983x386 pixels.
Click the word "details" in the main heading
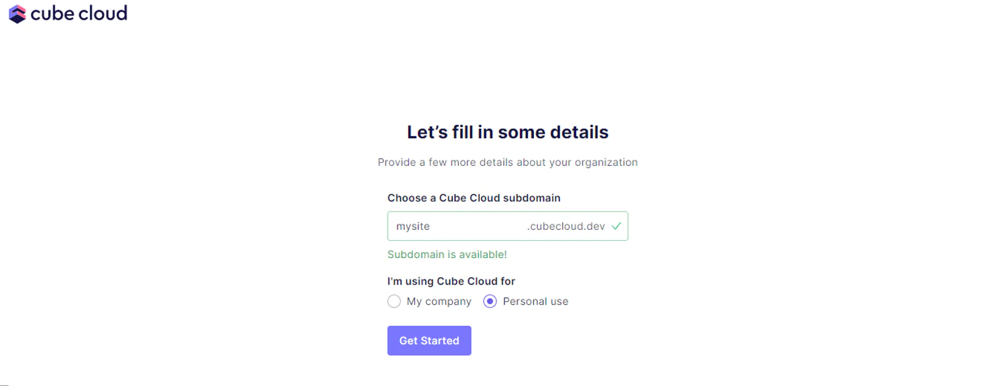579,132
